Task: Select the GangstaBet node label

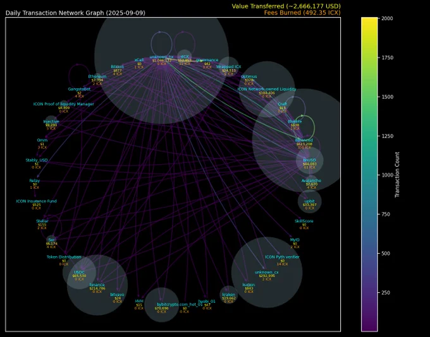Action: pyautogui.click(x=79, y=89)
